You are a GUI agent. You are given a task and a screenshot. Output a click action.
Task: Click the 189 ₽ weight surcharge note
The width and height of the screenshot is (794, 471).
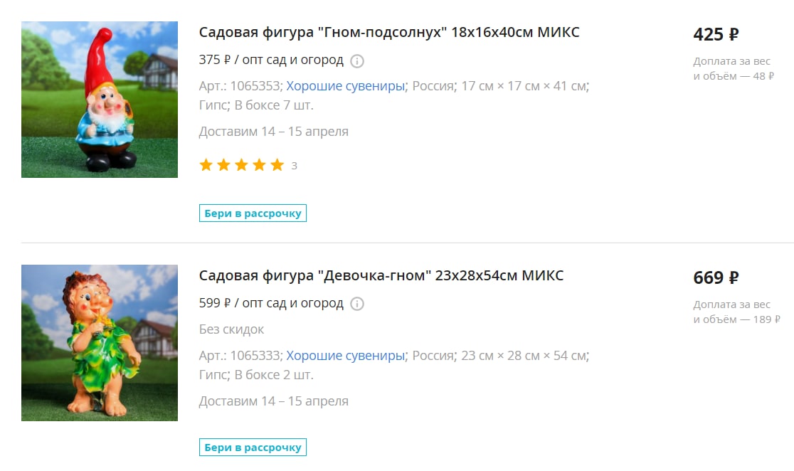737,312
